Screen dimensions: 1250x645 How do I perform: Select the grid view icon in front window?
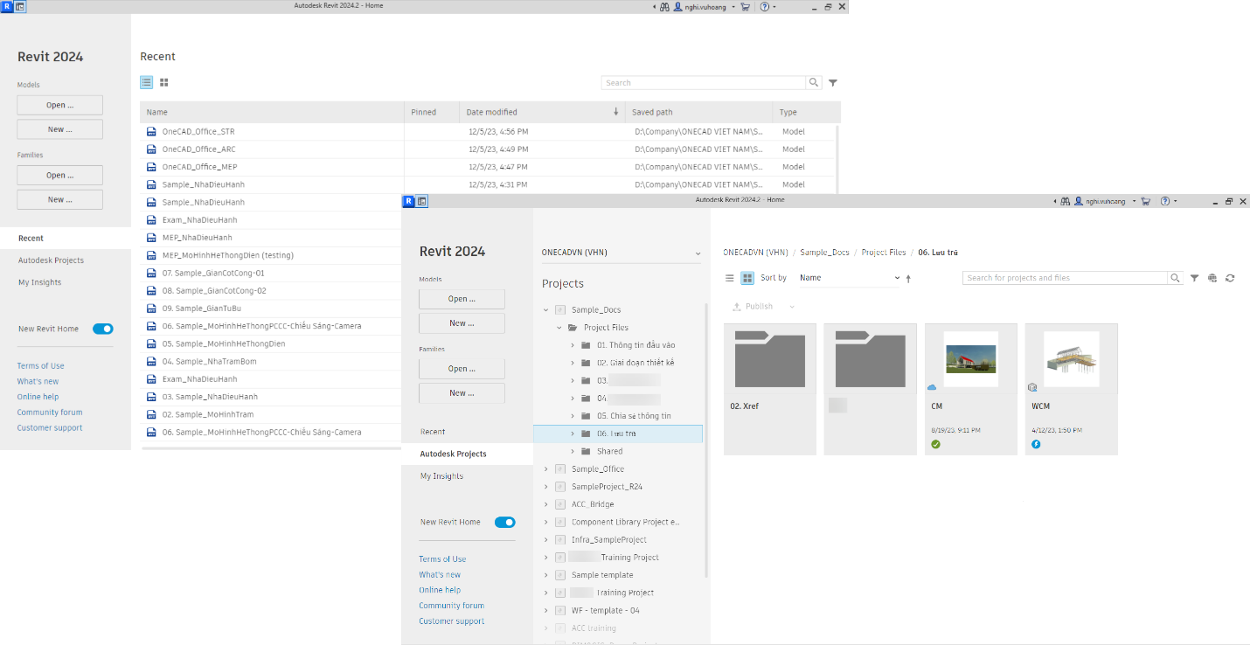pos(747,278)
